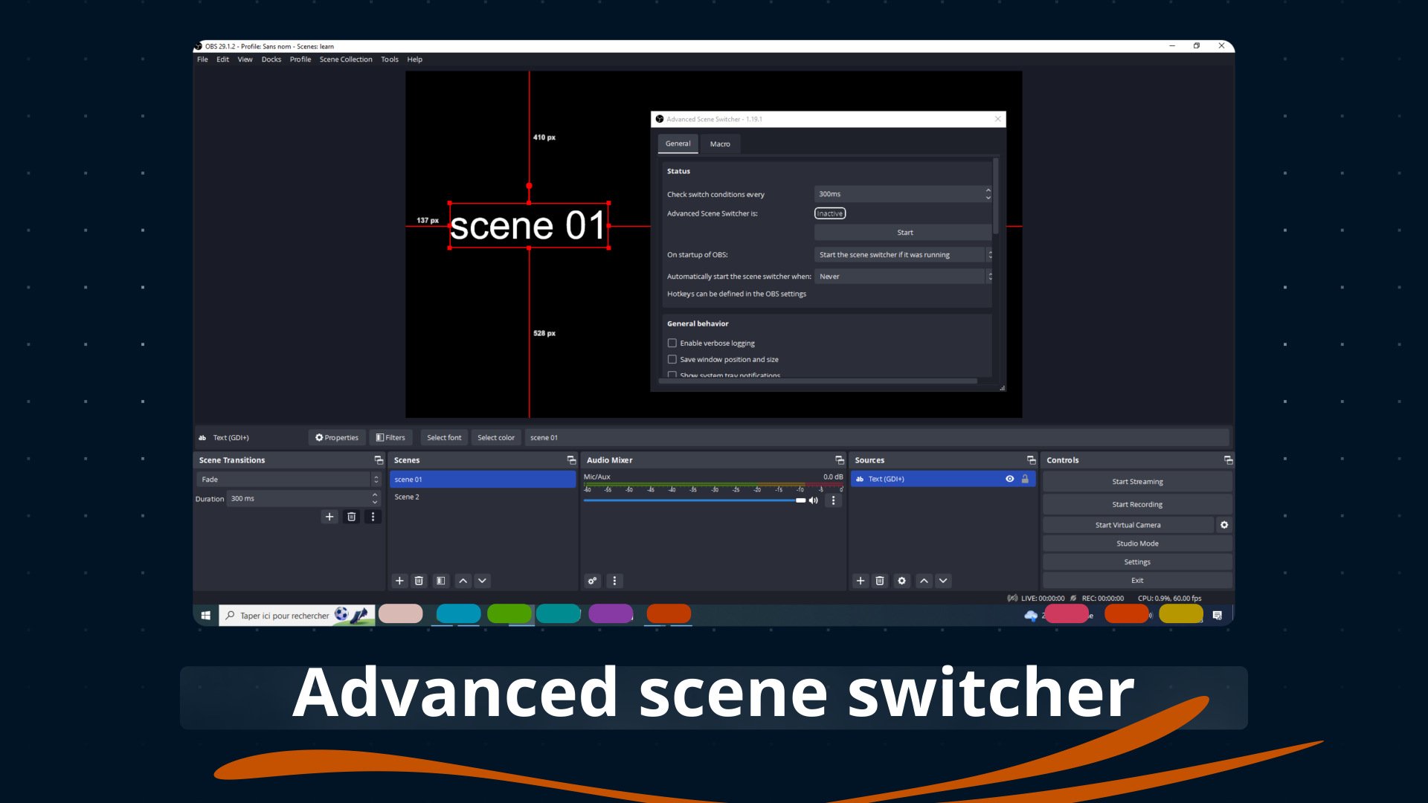Hide the Text (GDI+) source with the eye toggle
The width and height of the screenshot is (1428, 803).
pos(1010,479)
